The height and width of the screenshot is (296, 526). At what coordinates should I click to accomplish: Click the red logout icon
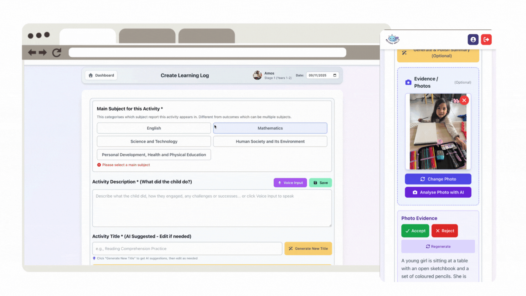486,39
